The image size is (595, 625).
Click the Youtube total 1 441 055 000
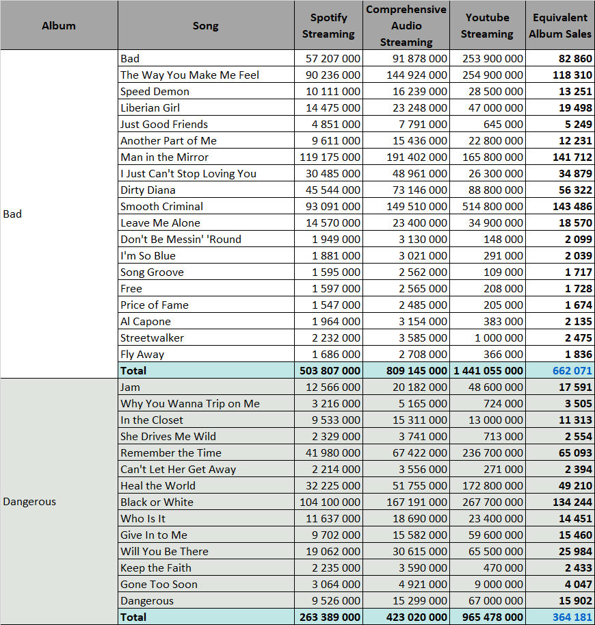pyautogui.click(x=488, y=371)
